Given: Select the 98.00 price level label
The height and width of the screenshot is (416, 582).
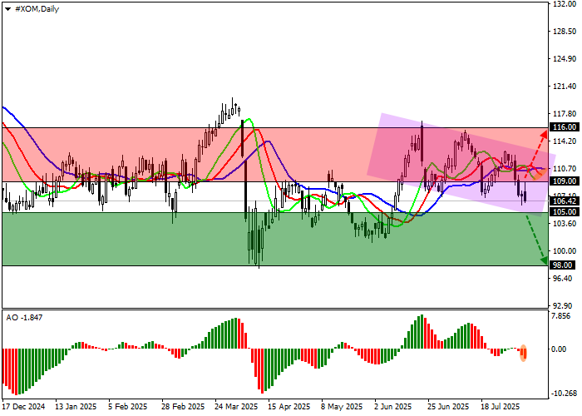Looking at the screenshot, I should point(562,265).
